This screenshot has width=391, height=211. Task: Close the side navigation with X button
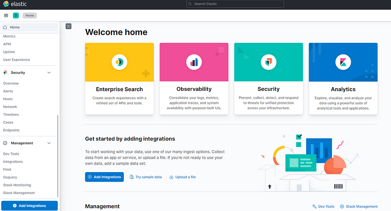pos(68,26)
